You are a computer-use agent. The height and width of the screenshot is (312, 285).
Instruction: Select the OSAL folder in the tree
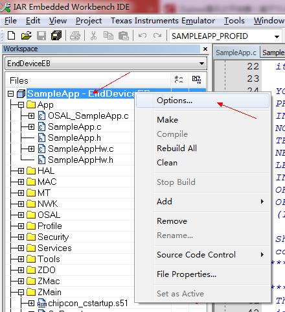pyautogui.click(x=49, y=215)
